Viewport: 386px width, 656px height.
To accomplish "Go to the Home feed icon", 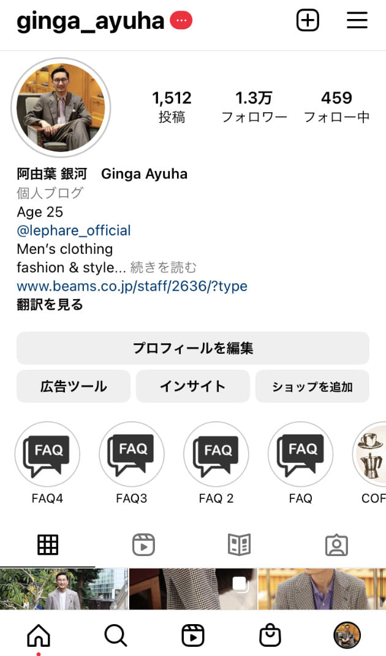I will point(39,636).
